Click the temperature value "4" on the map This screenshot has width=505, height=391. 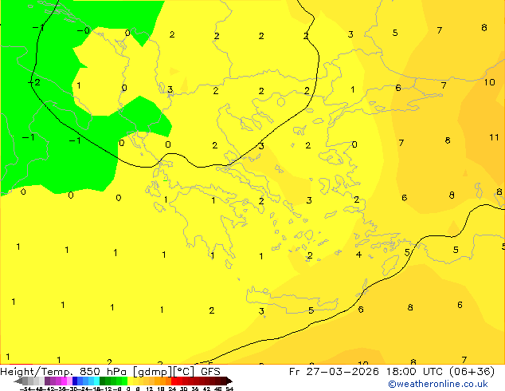[358, 255]
